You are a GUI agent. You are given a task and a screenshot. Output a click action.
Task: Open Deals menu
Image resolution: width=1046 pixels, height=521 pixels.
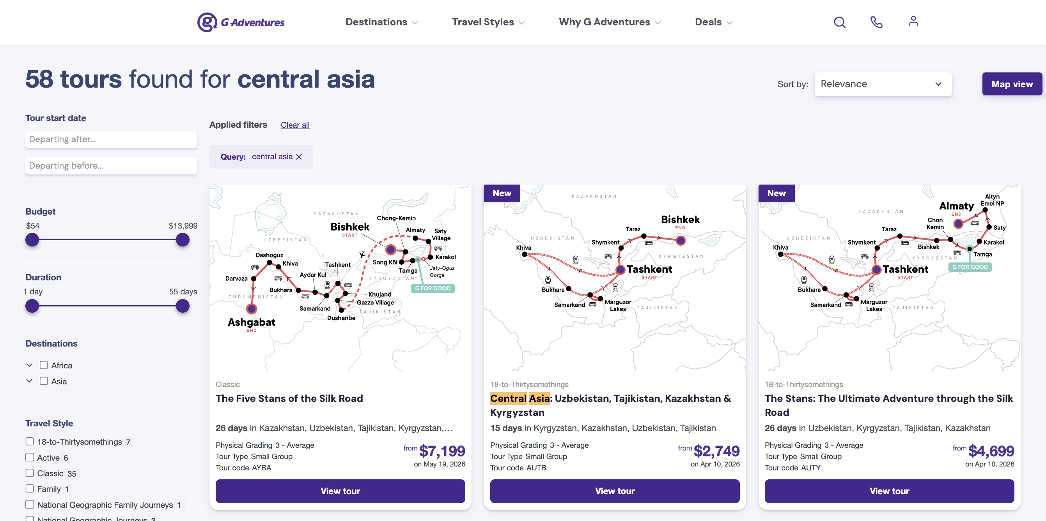pyautogui.click(x=713, y=22)
